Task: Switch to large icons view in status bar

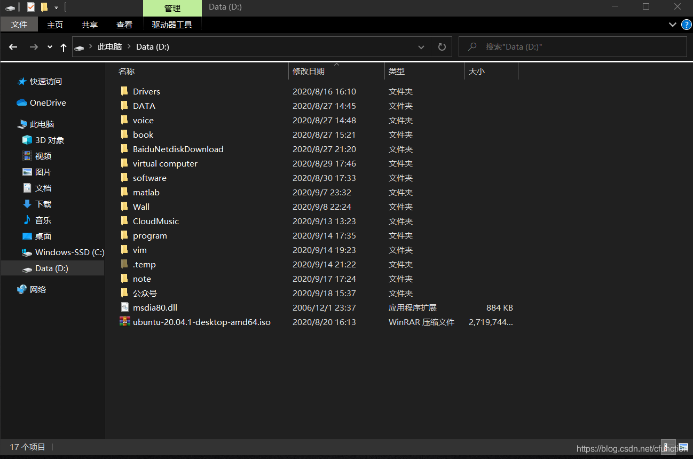Action: 683,447
